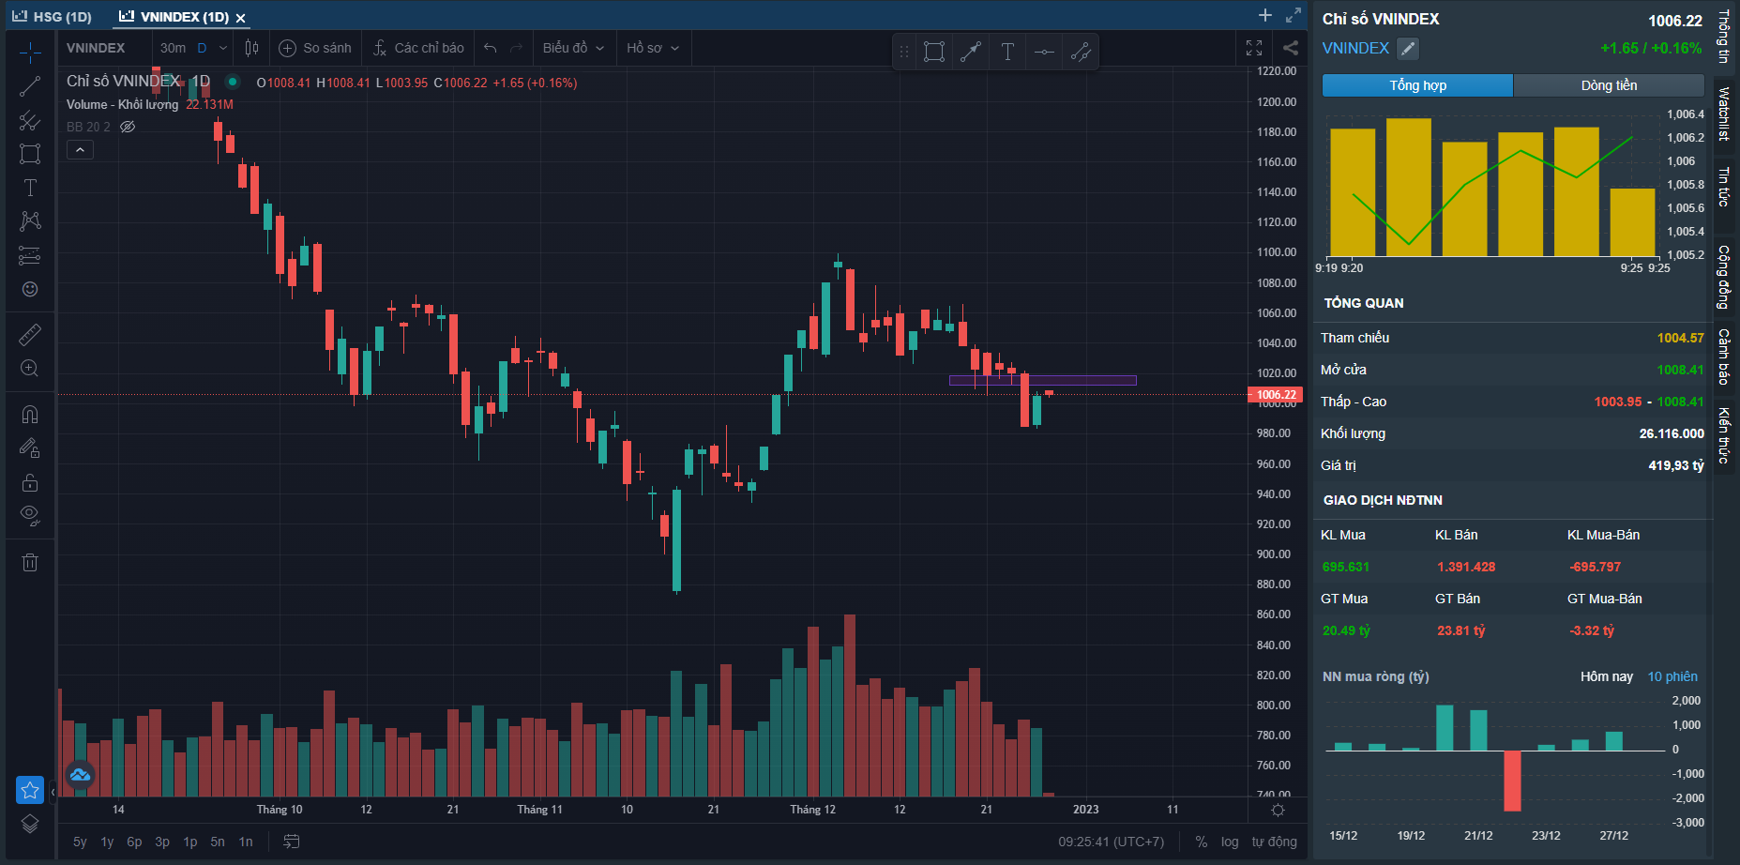
Task: Open the 'Thông tin' side tab
Action: (1724, 37)
